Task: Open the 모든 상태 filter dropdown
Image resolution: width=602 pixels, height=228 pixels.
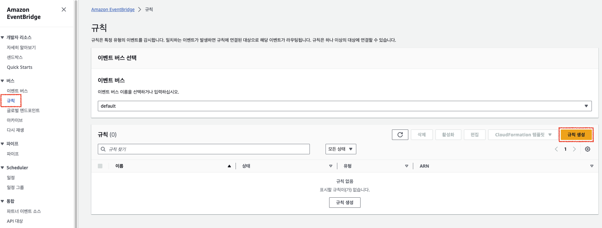Action: pyautogui.click(x=341, y=149)
